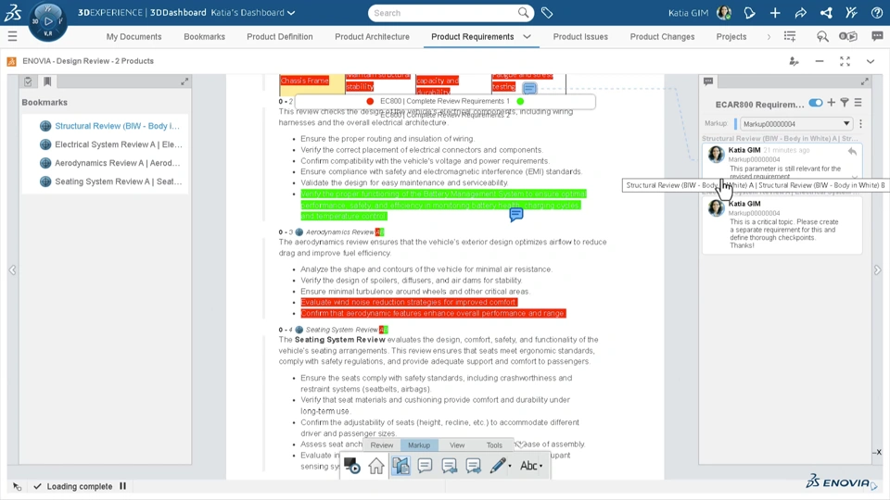Collapse the right side panel arrow

click(x=878, y=270)
